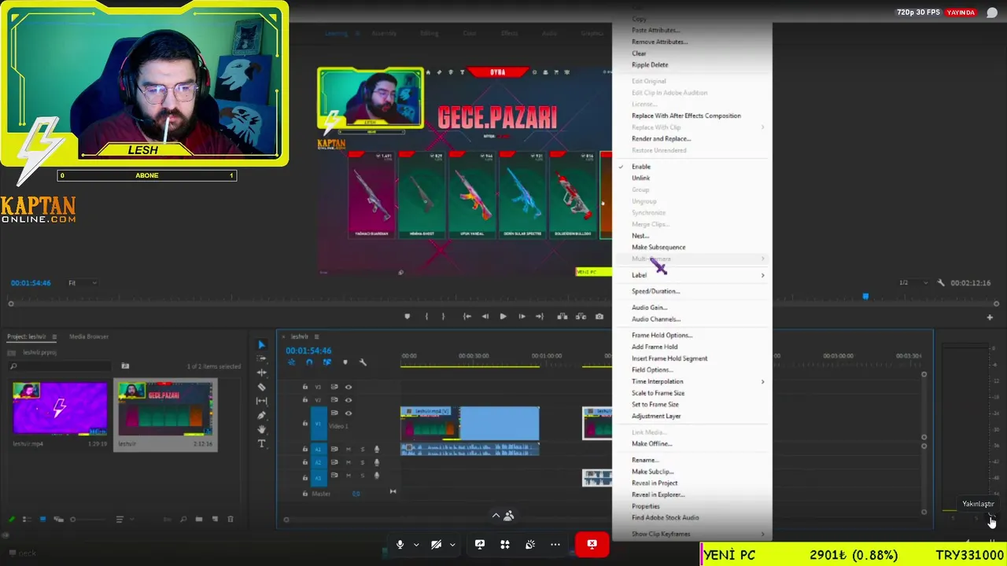The width and height of the screenshot is (1007, 566).
Task: Switch project panel to list view
Action: coord(27,519)
